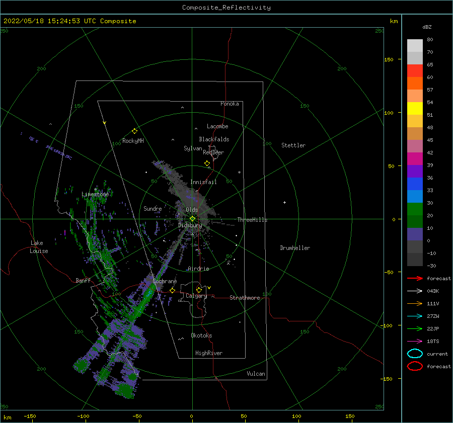
Task: Click the light gray 80 dBZ swatch
Action: click(415, 46)
